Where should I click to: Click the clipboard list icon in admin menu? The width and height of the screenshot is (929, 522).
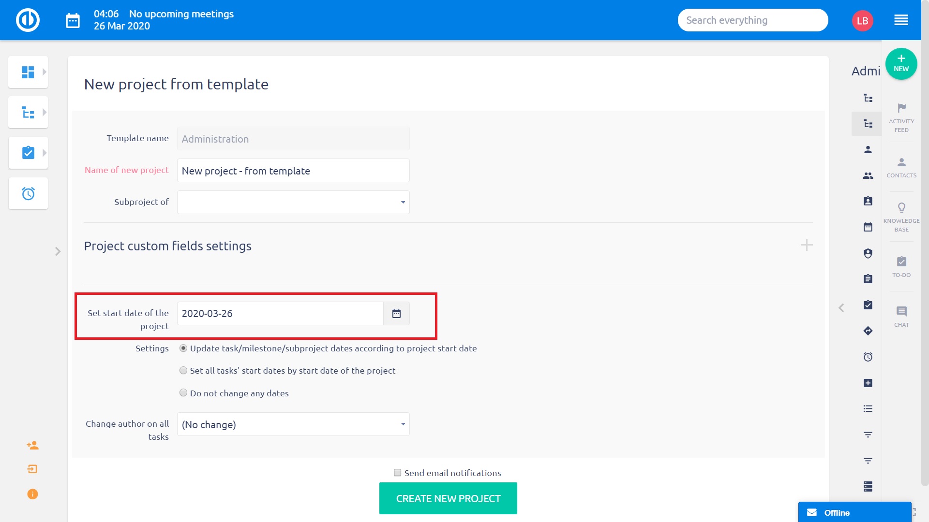pos(868,279)
